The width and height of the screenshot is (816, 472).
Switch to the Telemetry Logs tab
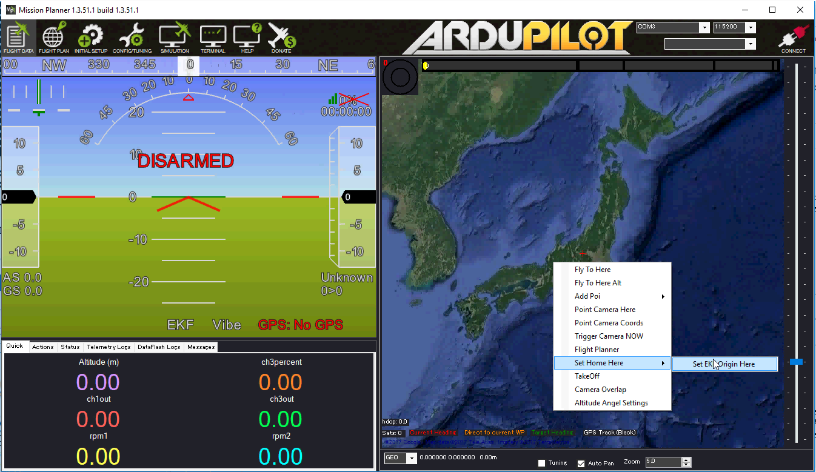(x=109, y=347)
